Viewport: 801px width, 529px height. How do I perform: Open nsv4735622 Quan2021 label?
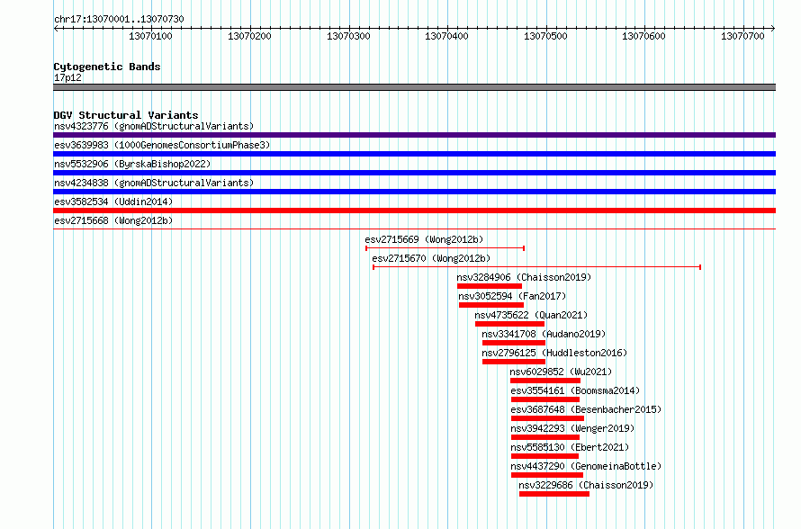click(531, 315)
